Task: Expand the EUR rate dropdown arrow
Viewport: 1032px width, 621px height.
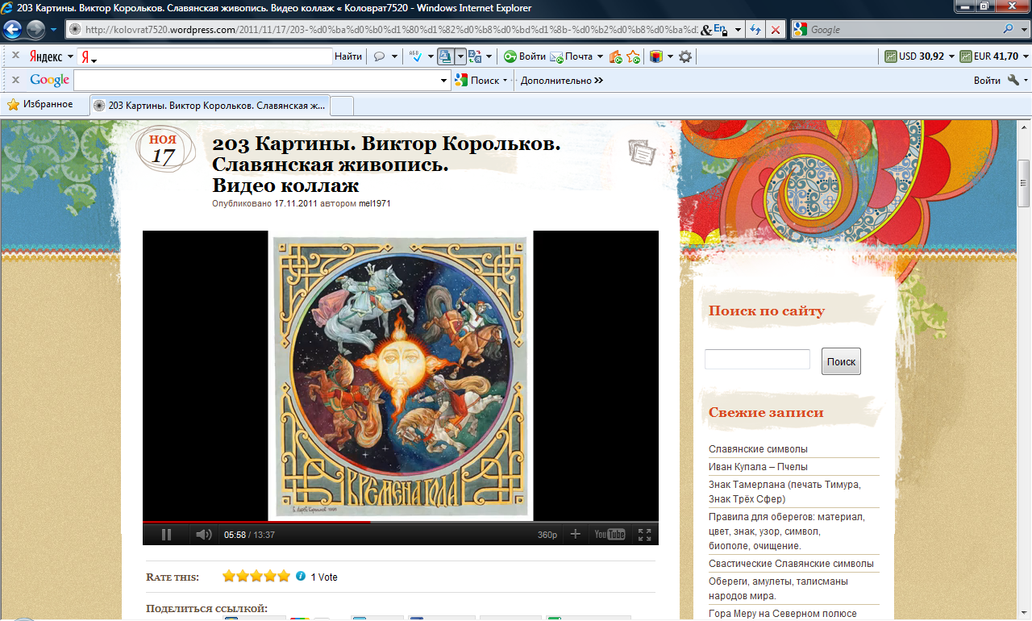Action: (1026, 56)
